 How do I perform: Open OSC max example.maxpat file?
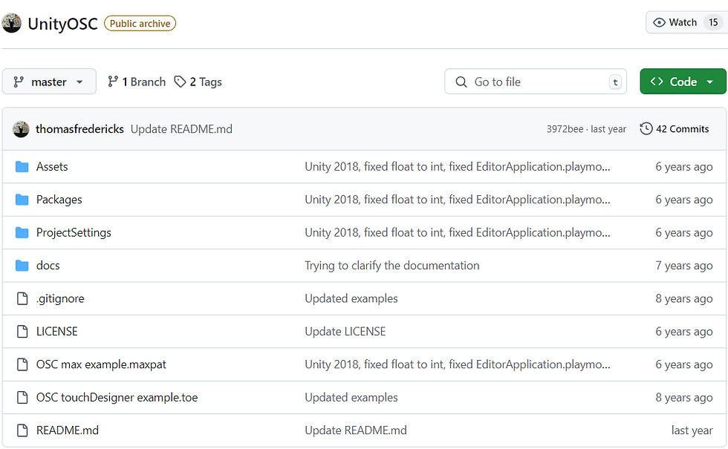point(101,364)
